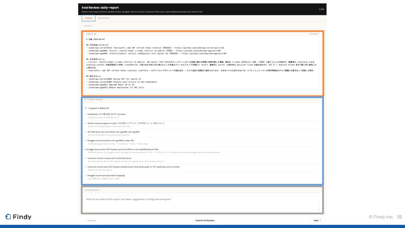The height and width of the screenshot is (228, 405).
Task: Click the question mark badge next to '0 passed'
Action: pyautogui.click(x=86, y=108)
